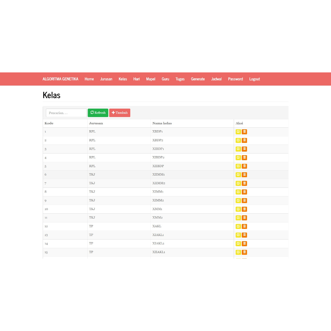Select Generate in the navbar
This screenshot has height=331, width=331.
tap(198, 79)
